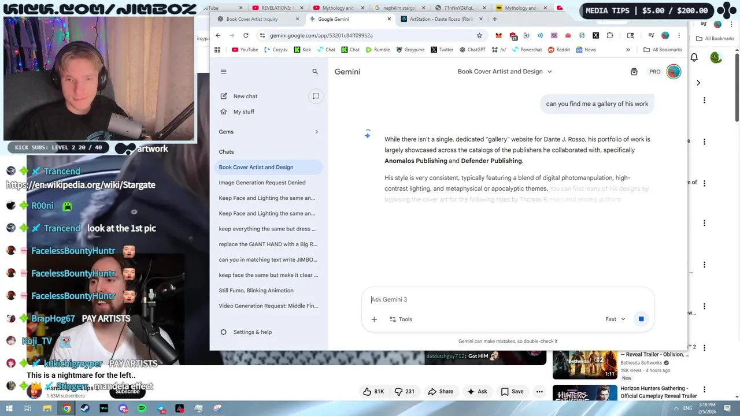Switch to Book Cover Artist Inquiry tab
The height and width of the screenshot is (416, 740).
pos(258,19)
